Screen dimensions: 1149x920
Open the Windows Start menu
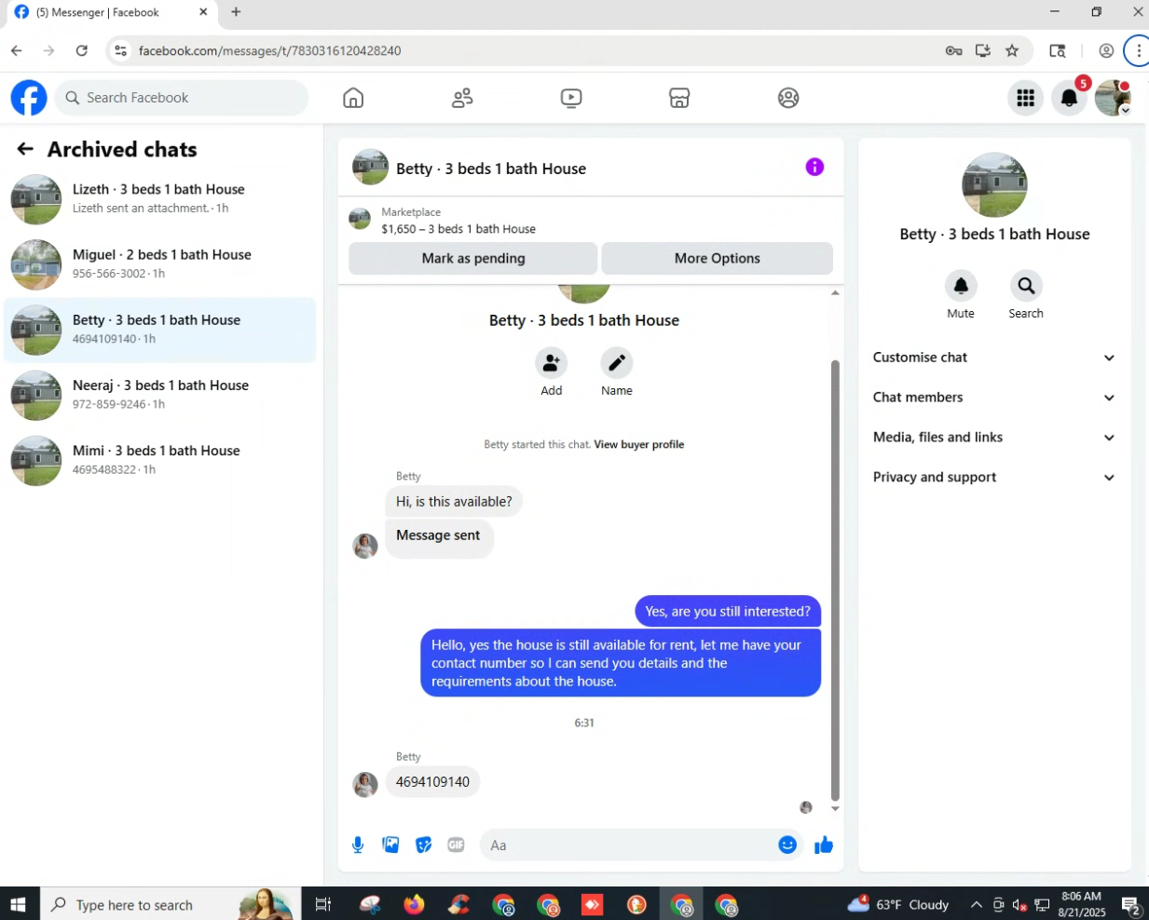pos(18,904)
